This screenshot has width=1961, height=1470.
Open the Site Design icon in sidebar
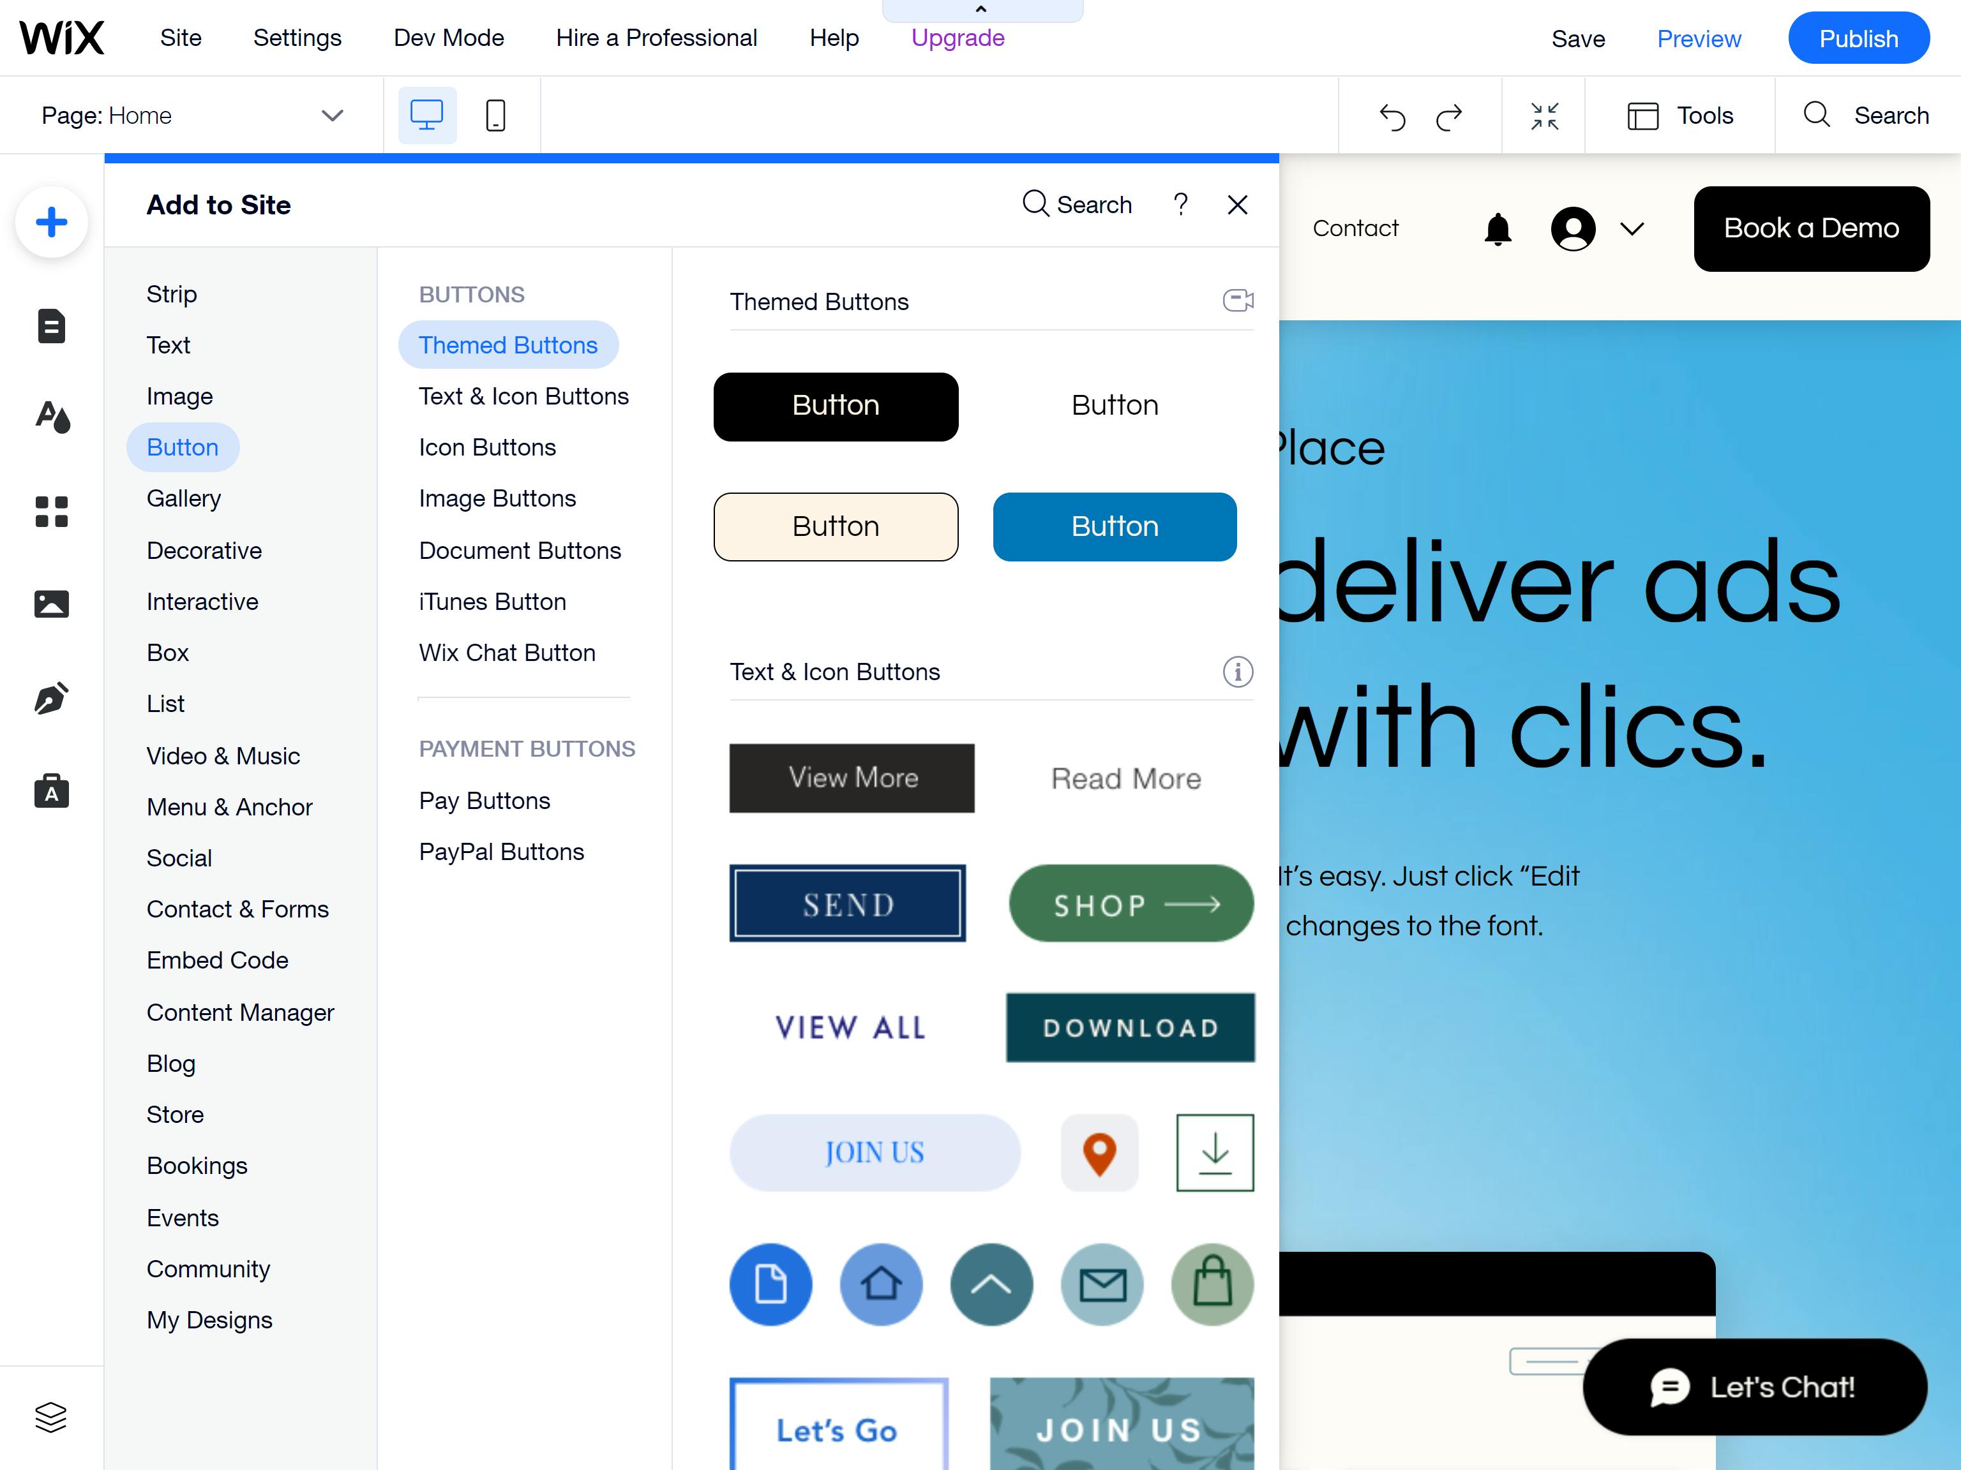click(52, 417)
